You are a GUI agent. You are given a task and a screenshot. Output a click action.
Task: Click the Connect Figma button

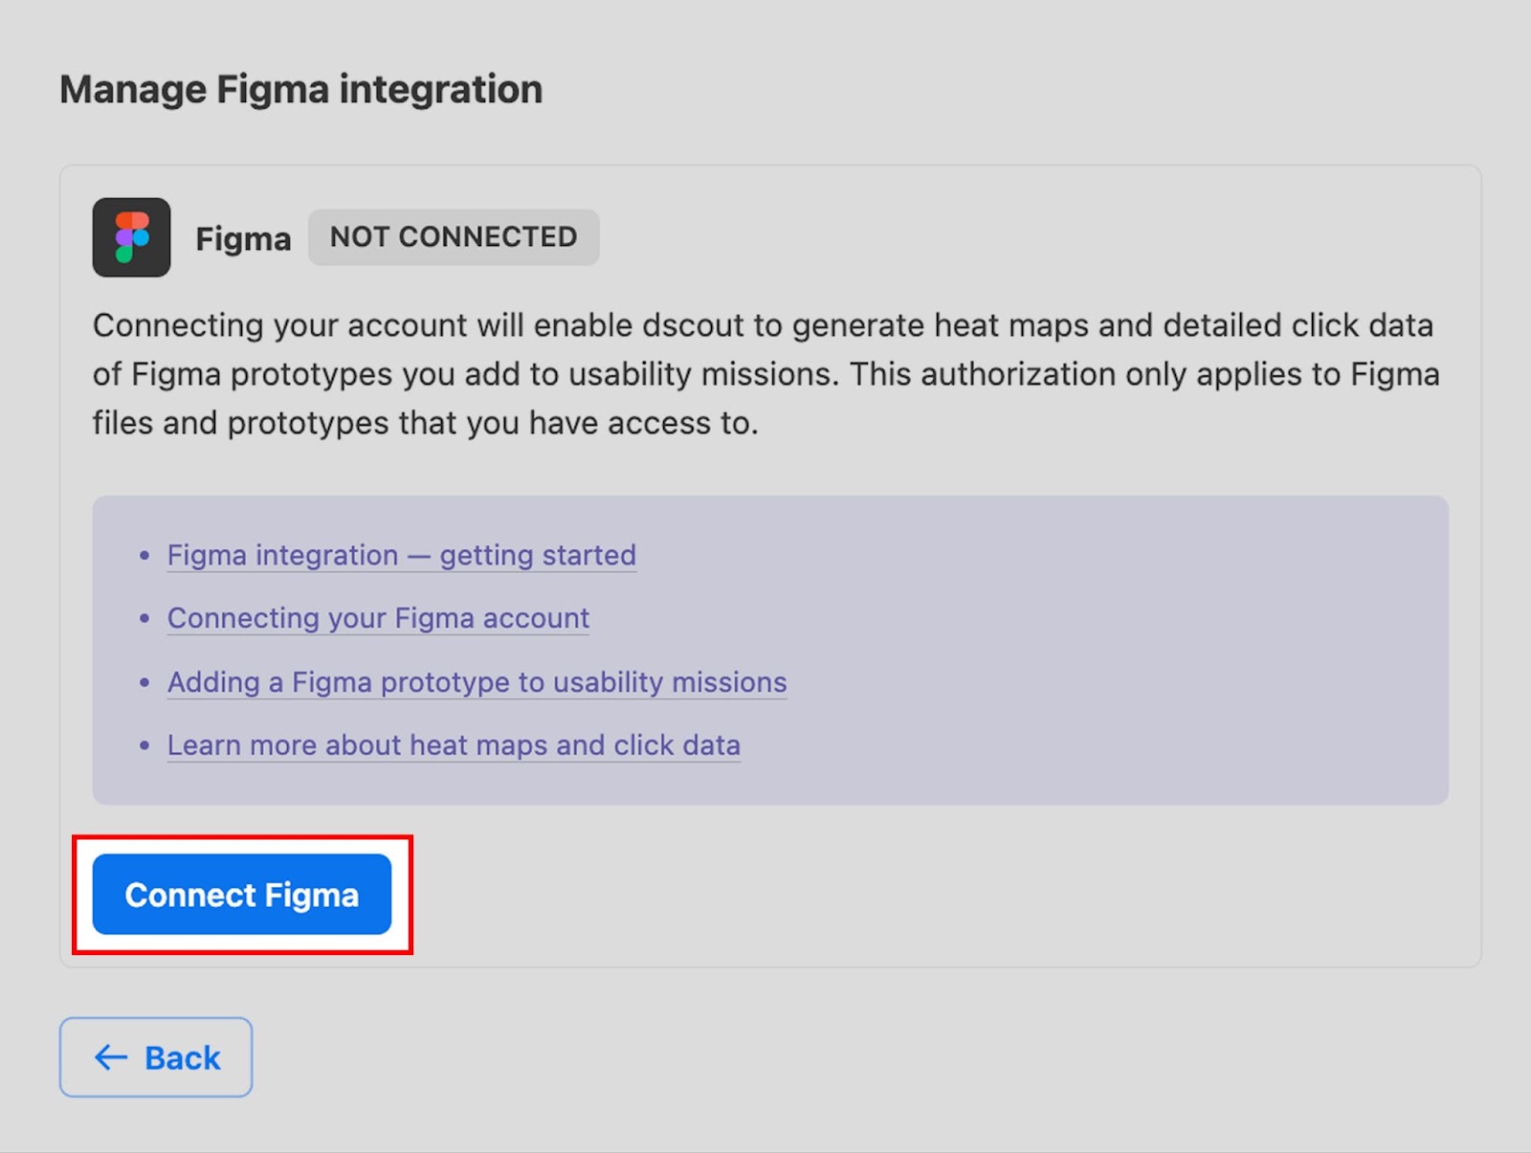coord(242,895)
